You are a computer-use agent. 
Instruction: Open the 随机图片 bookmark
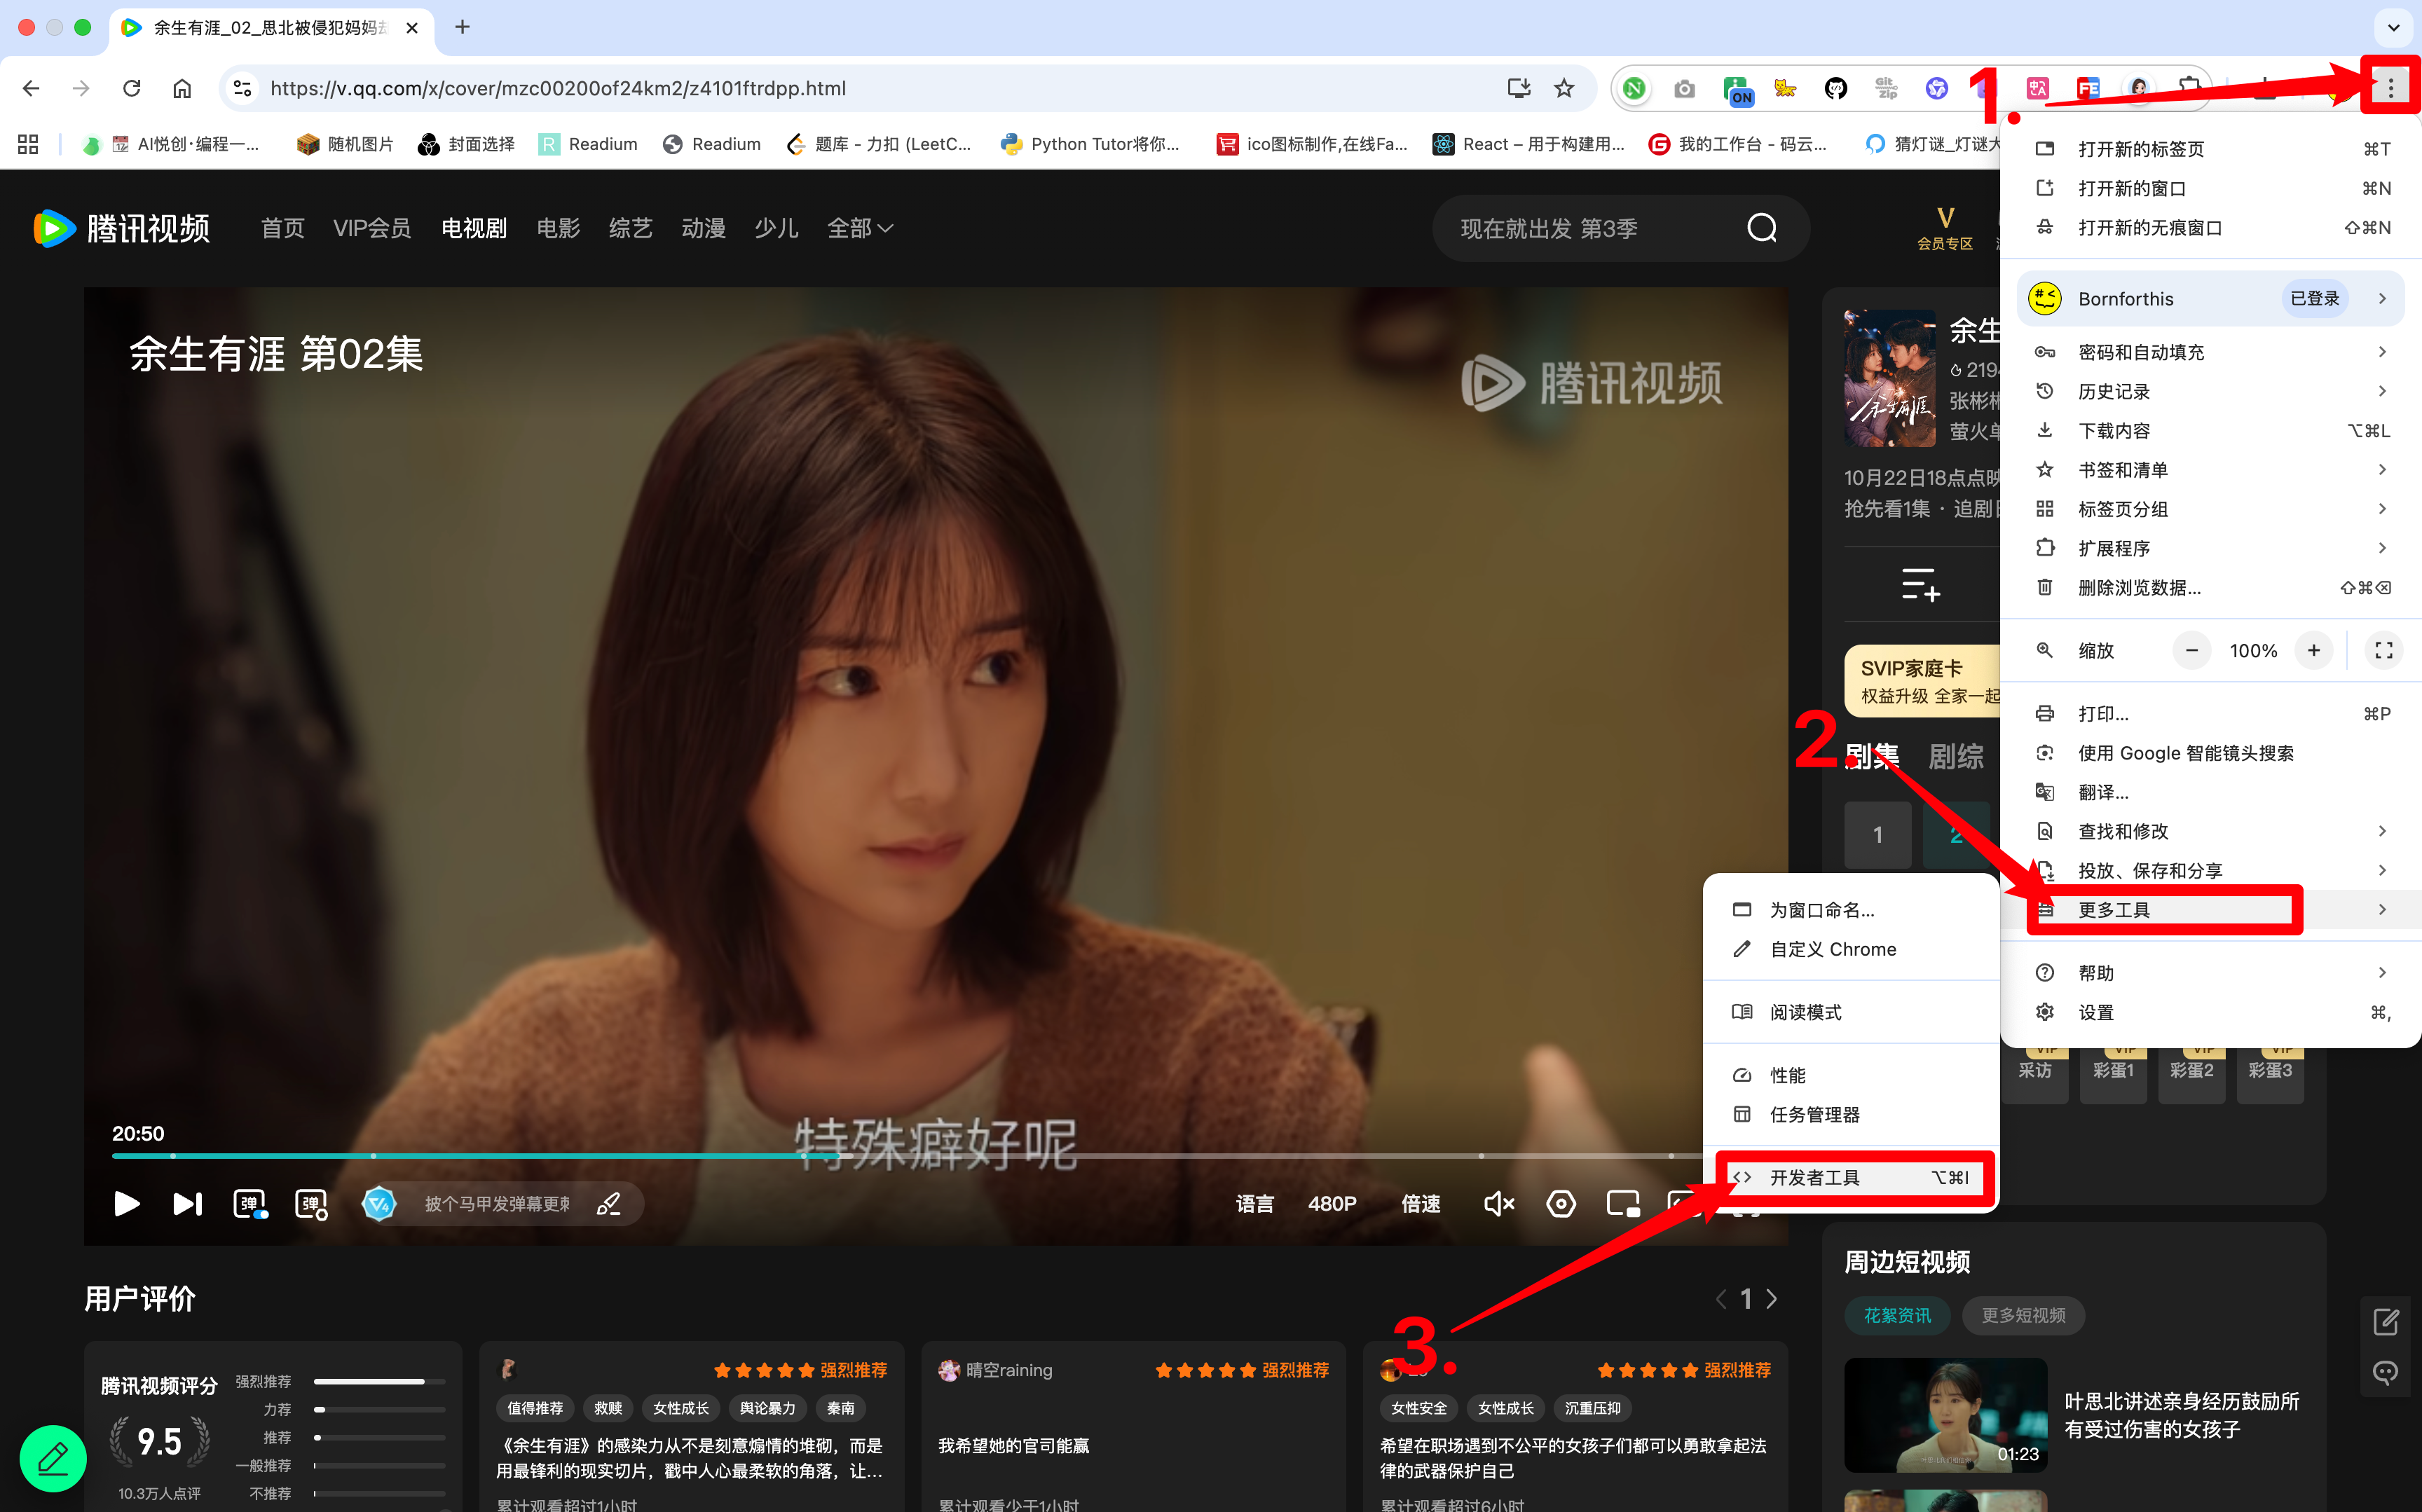[x=346, y=144]
